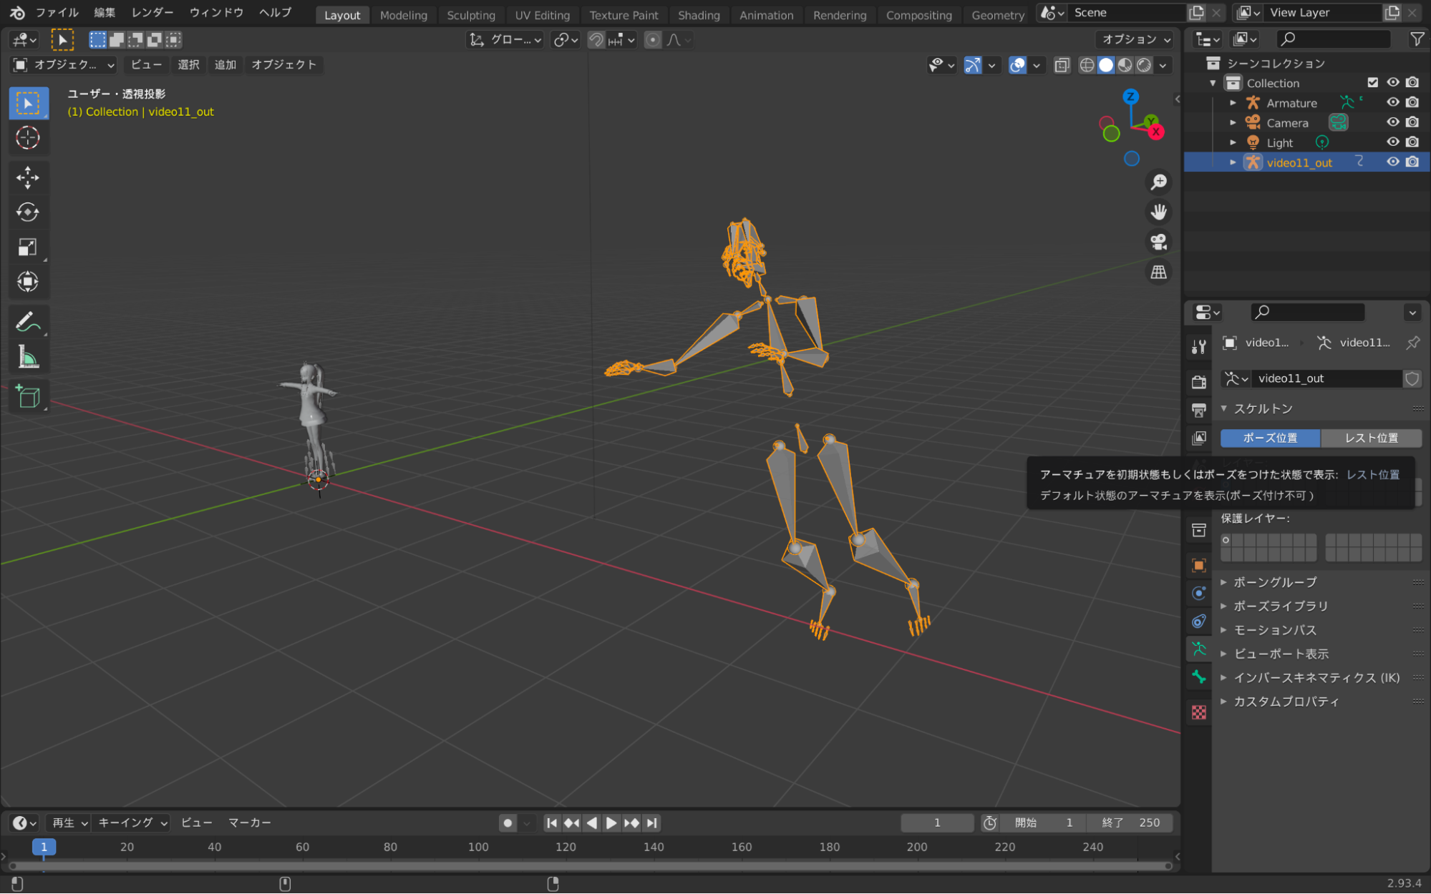Activate the 3D Cursor tool
Image resolution: width=1431 pixels, height=894 pixels.
point(28,137)
